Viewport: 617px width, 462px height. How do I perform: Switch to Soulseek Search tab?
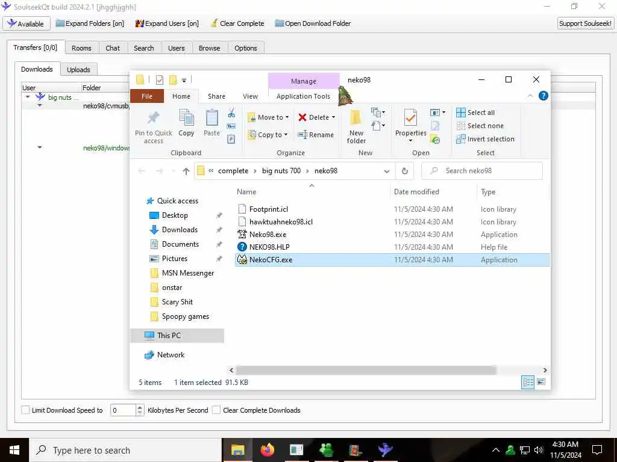[143, 48]
